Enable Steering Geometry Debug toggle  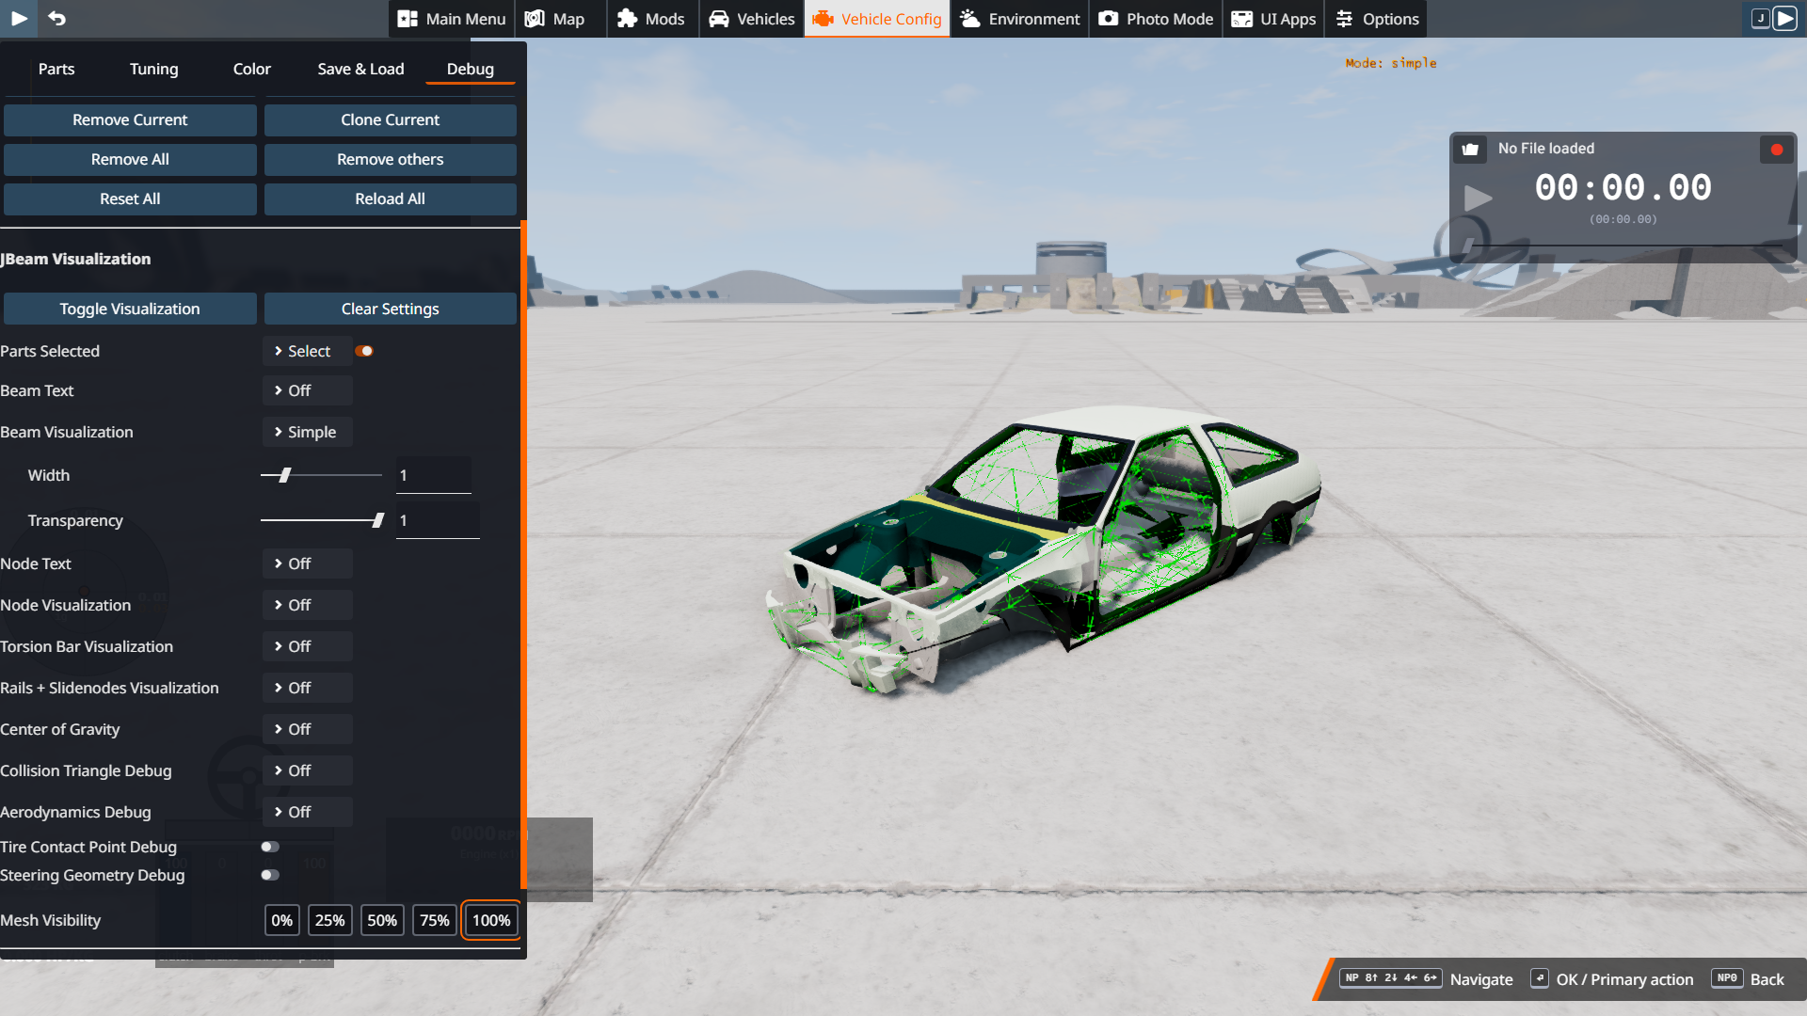click(270, 875)
